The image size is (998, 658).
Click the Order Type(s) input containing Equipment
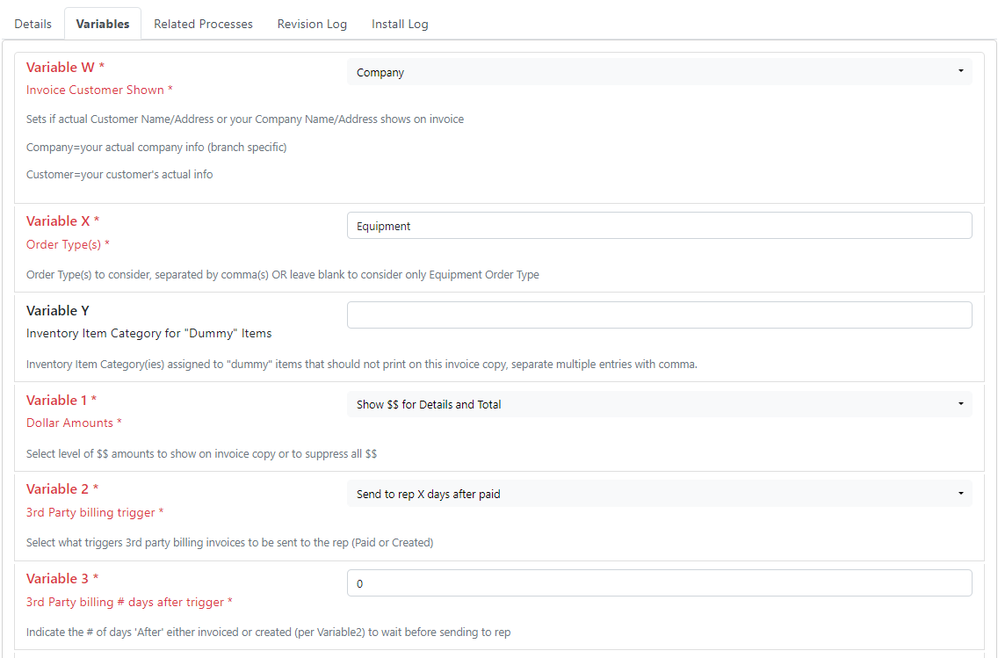(x=660, y=226)
